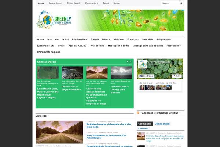Show the previous slide in Ultimele articole
The height and width of the screenshot is (147, 220).
coord(128,62)
